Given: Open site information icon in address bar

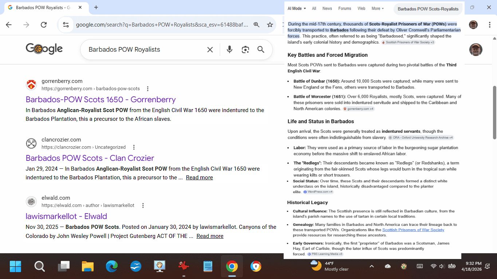Looking at the screenshot, I should (66, 25).
